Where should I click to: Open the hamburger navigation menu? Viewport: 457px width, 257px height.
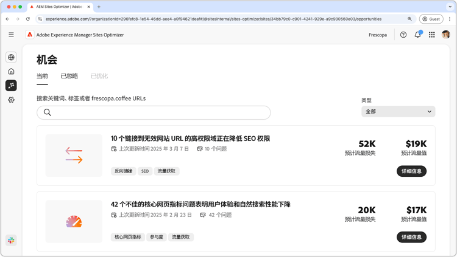[x=11, y=35]
